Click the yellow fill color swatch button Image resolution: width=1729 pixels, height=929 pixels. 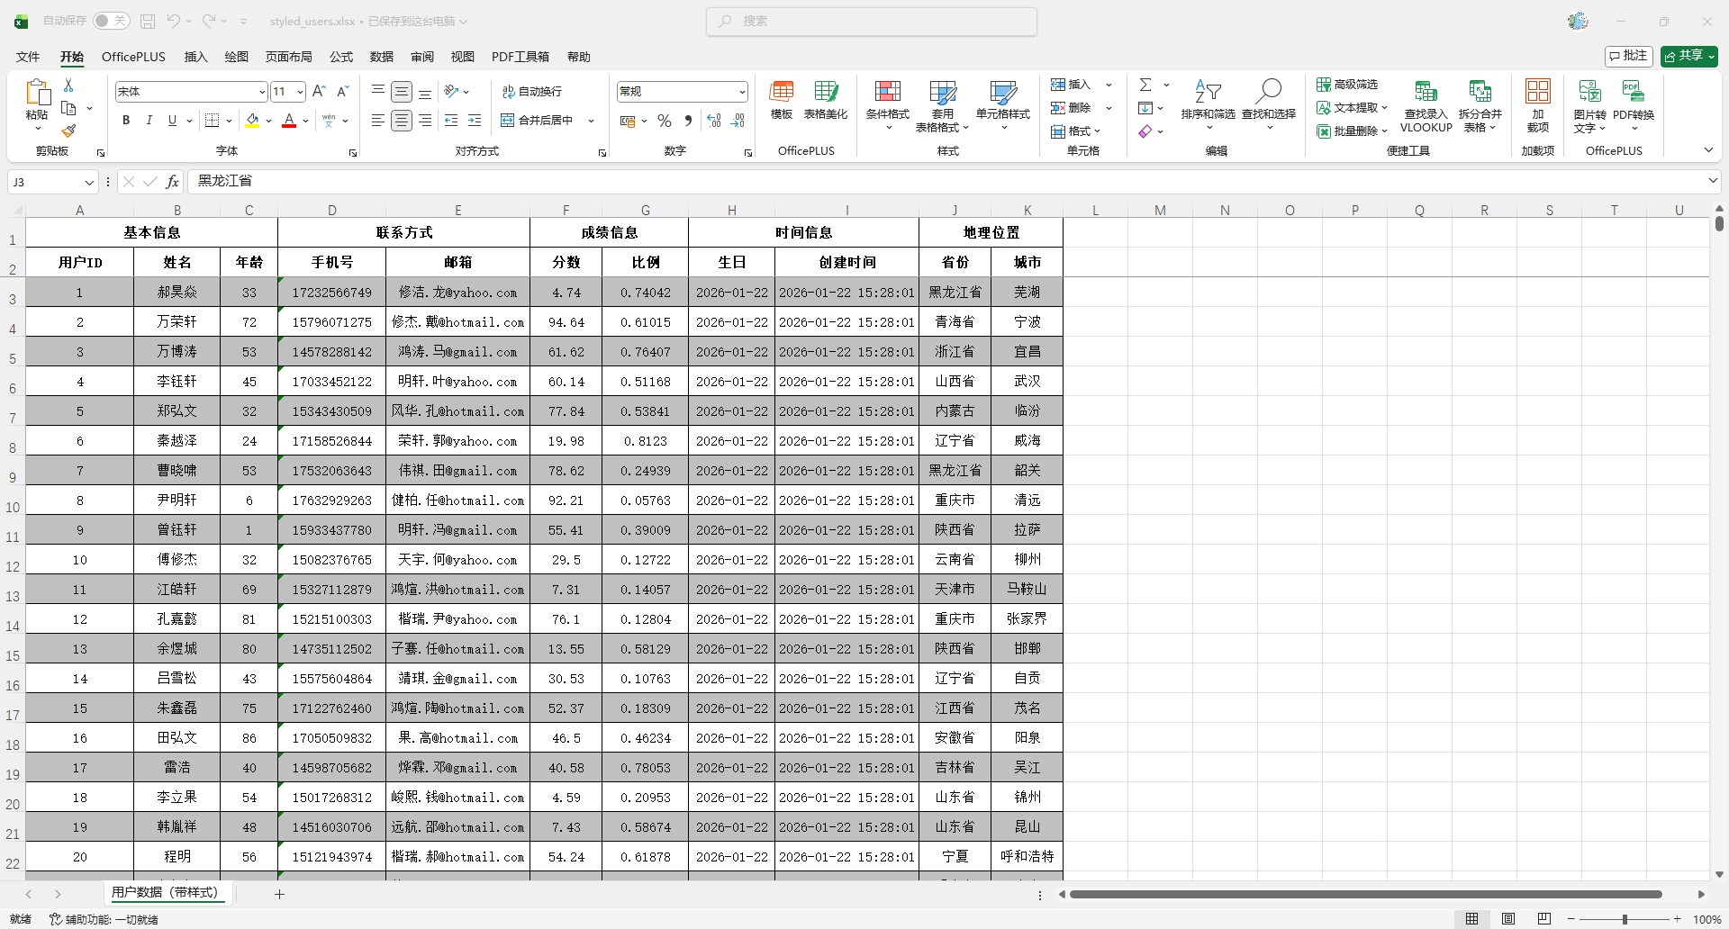(x=252, y=121)
